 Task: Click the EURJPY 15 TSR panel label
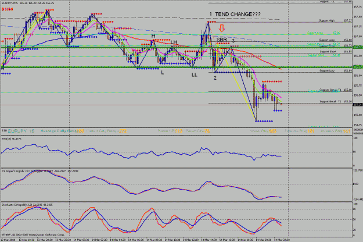pos(21,131)
